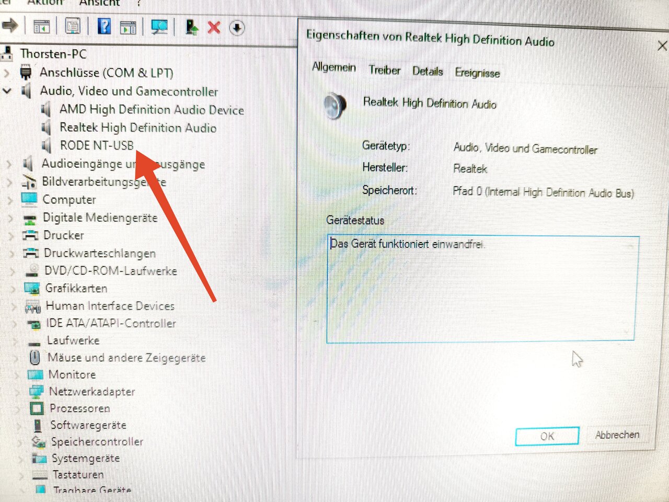Click the port icon beside Anschlüsse (COM & LPT)
This screenshot has width=669, height=502.
point(26,72)
